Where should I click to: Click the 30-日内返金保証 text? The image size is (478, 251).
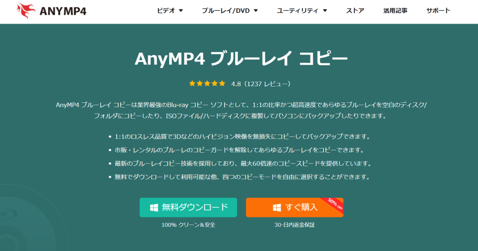tap(295, 225)
